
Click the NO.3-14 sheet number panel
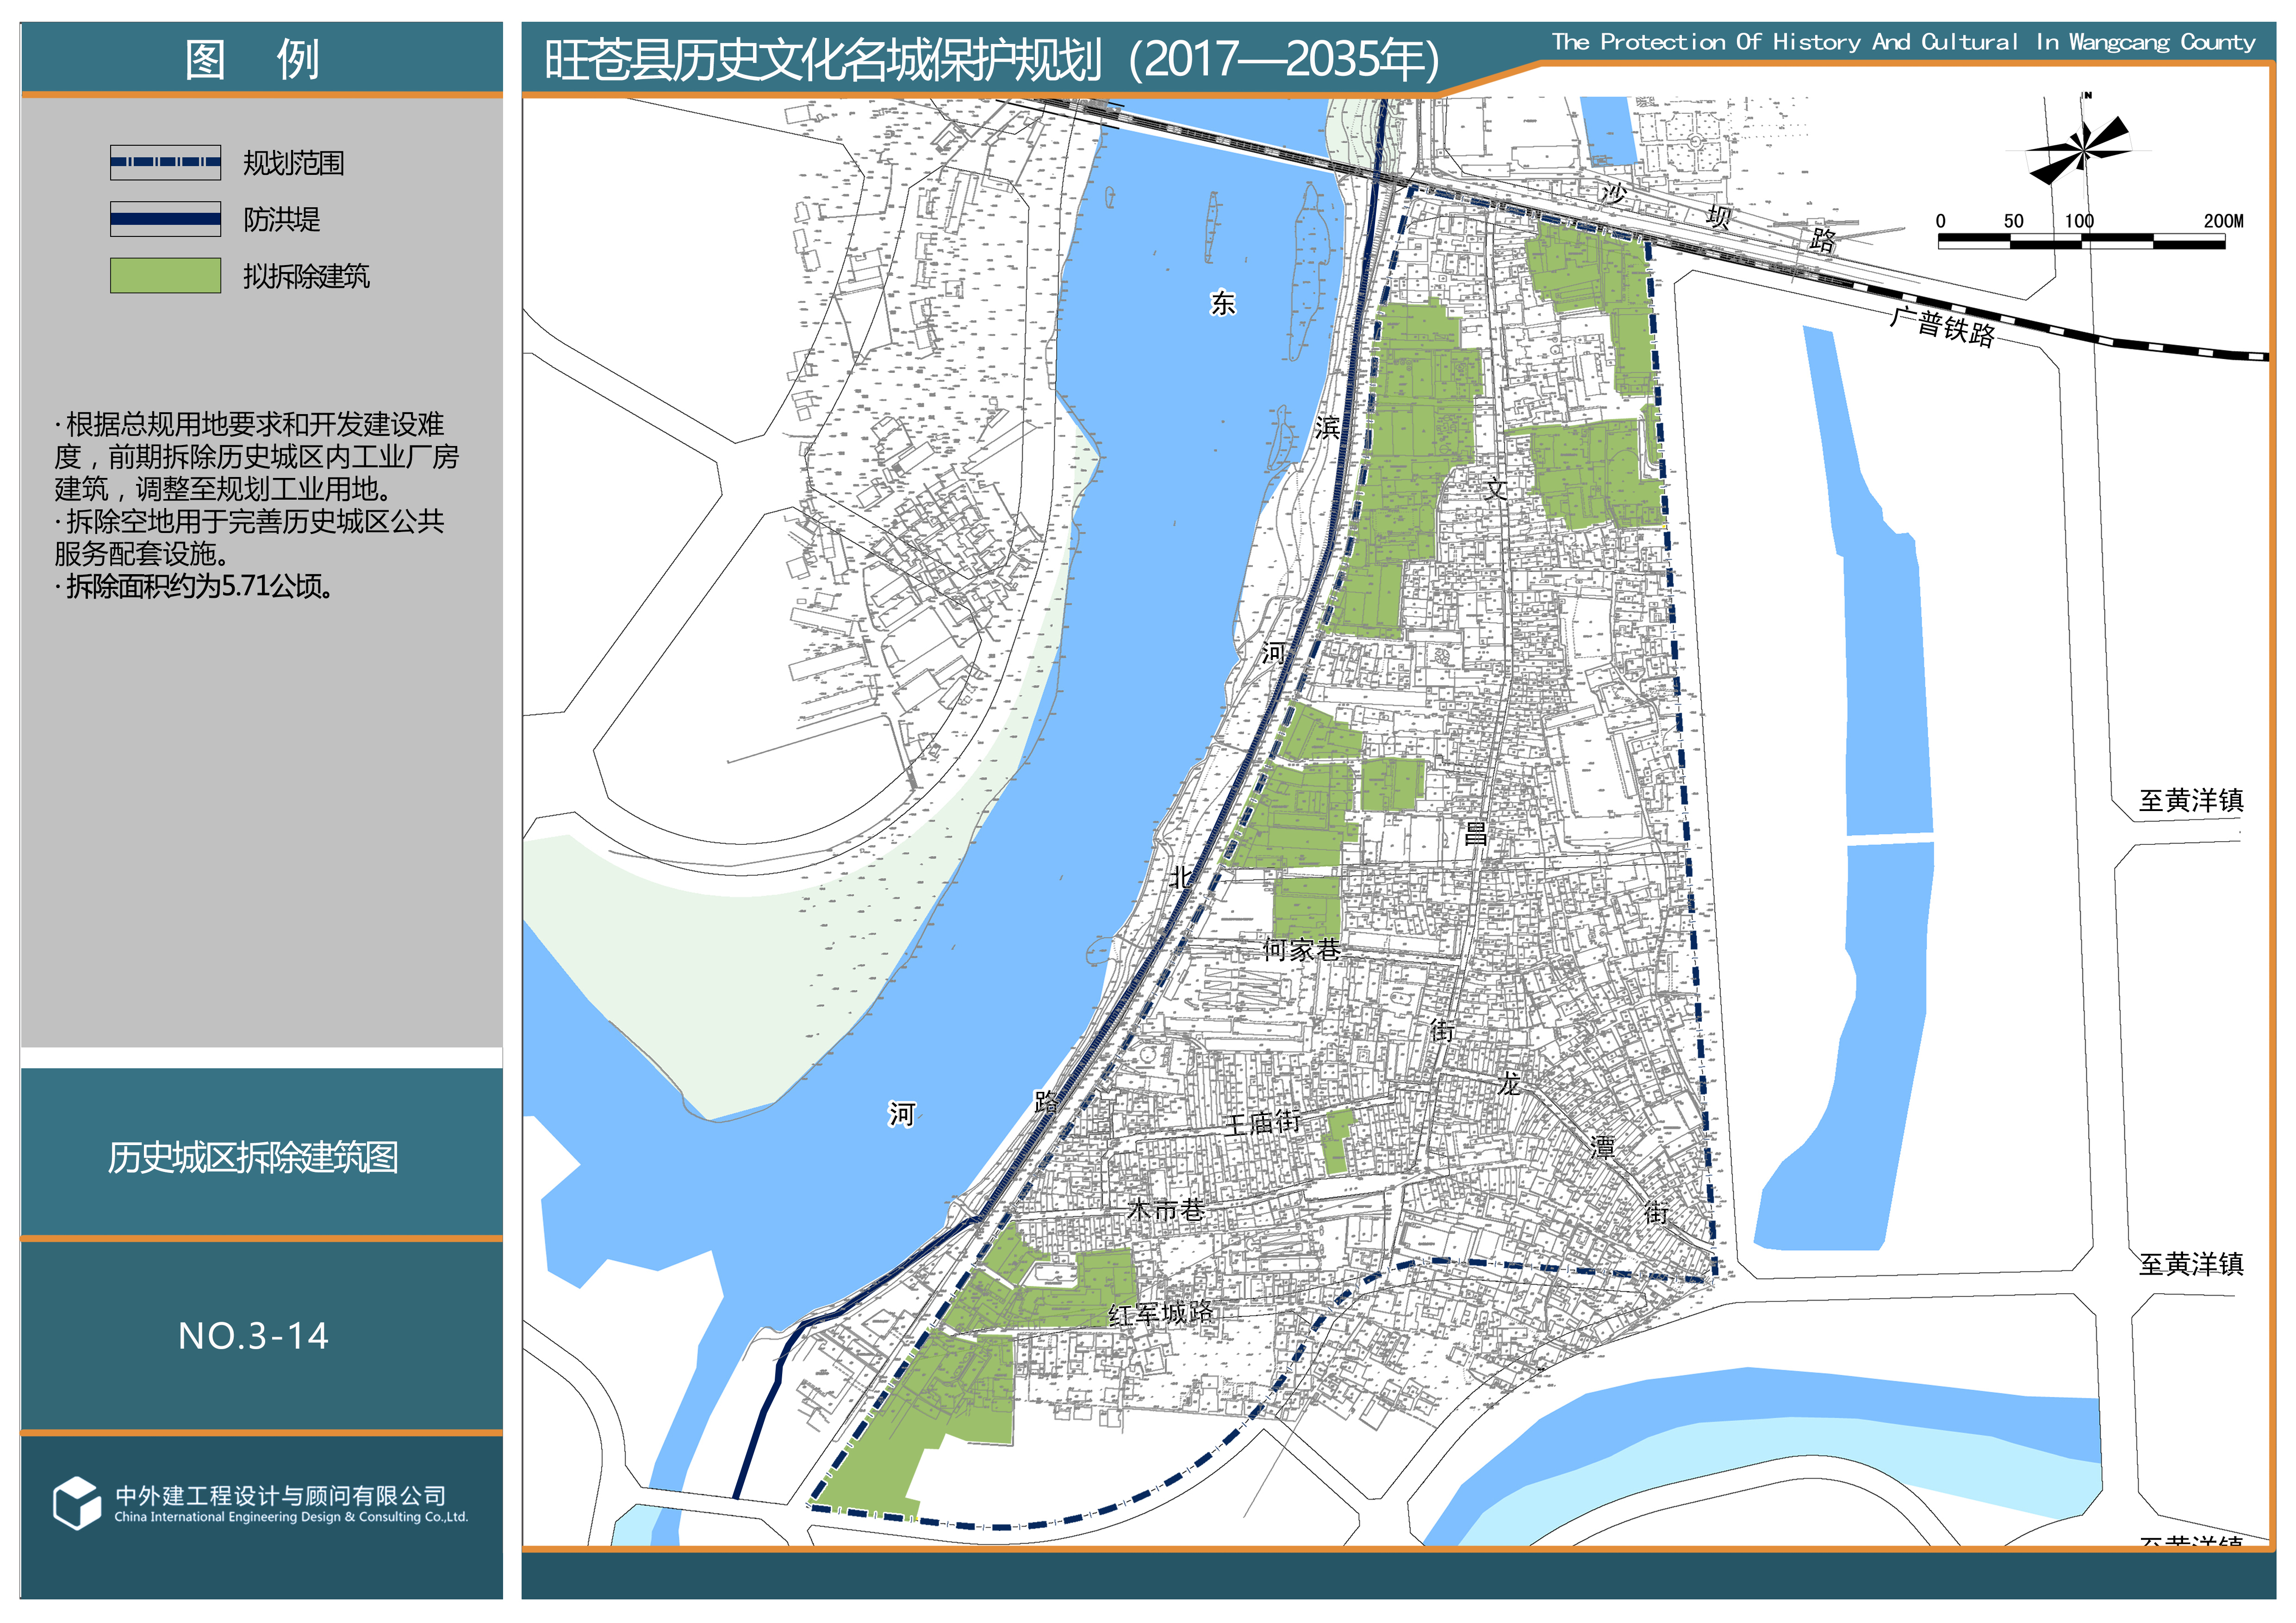253,1336
